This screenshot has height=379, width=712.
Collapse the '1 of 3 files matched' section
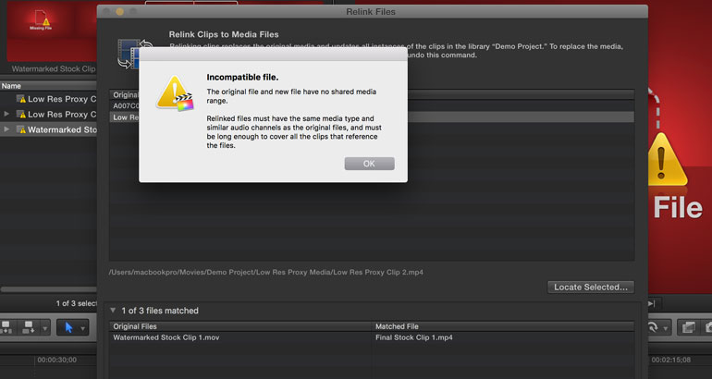click(113, 311)
